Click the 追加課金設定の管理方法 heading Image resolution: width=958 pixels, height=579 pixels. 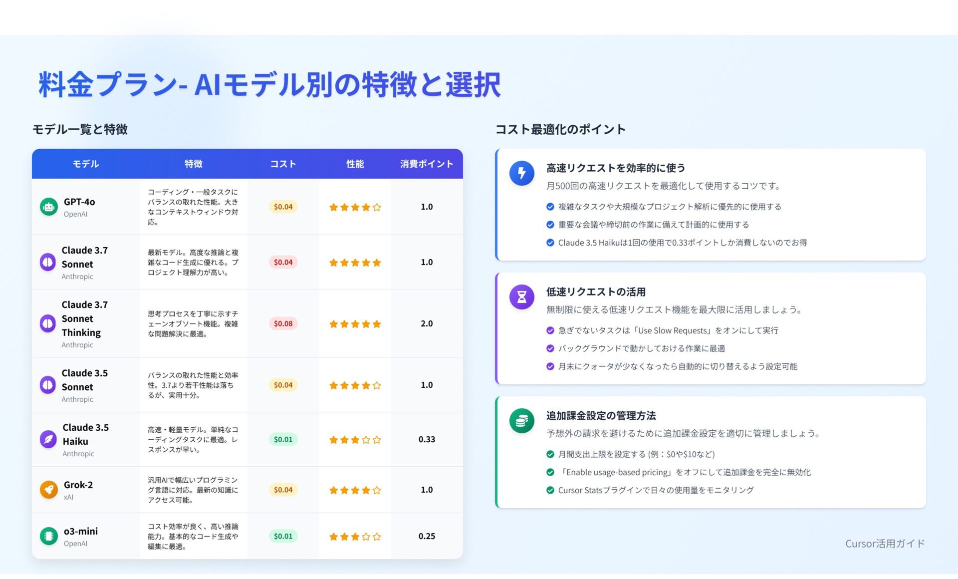click(x=601, y=415)
